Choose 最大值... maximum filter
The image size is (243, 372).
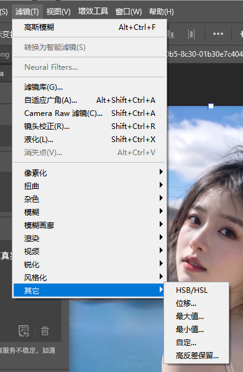click(x=196, y=317)
